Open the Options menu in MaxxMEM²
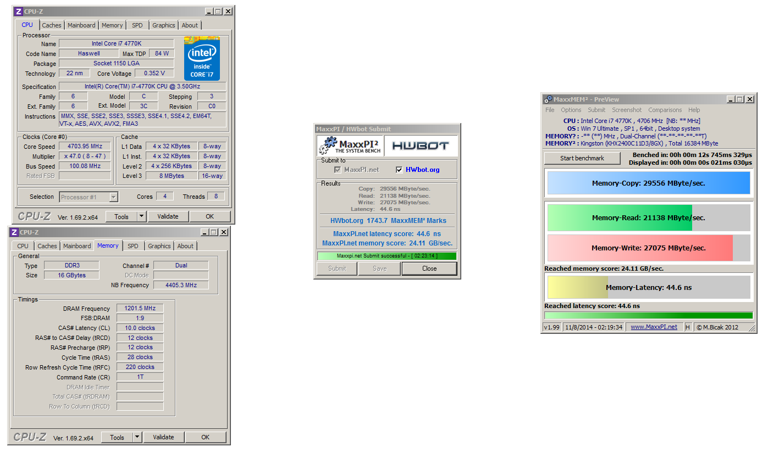 [x=571, y=110]
